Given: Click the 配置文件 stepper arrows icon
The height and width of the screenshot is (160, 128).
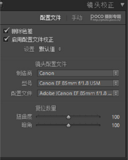Looking at the screenshot, I should pos(116,93).
